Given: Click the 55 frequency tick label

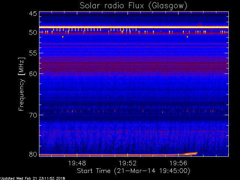Looking at the screenshot, I should pos(33,53).
